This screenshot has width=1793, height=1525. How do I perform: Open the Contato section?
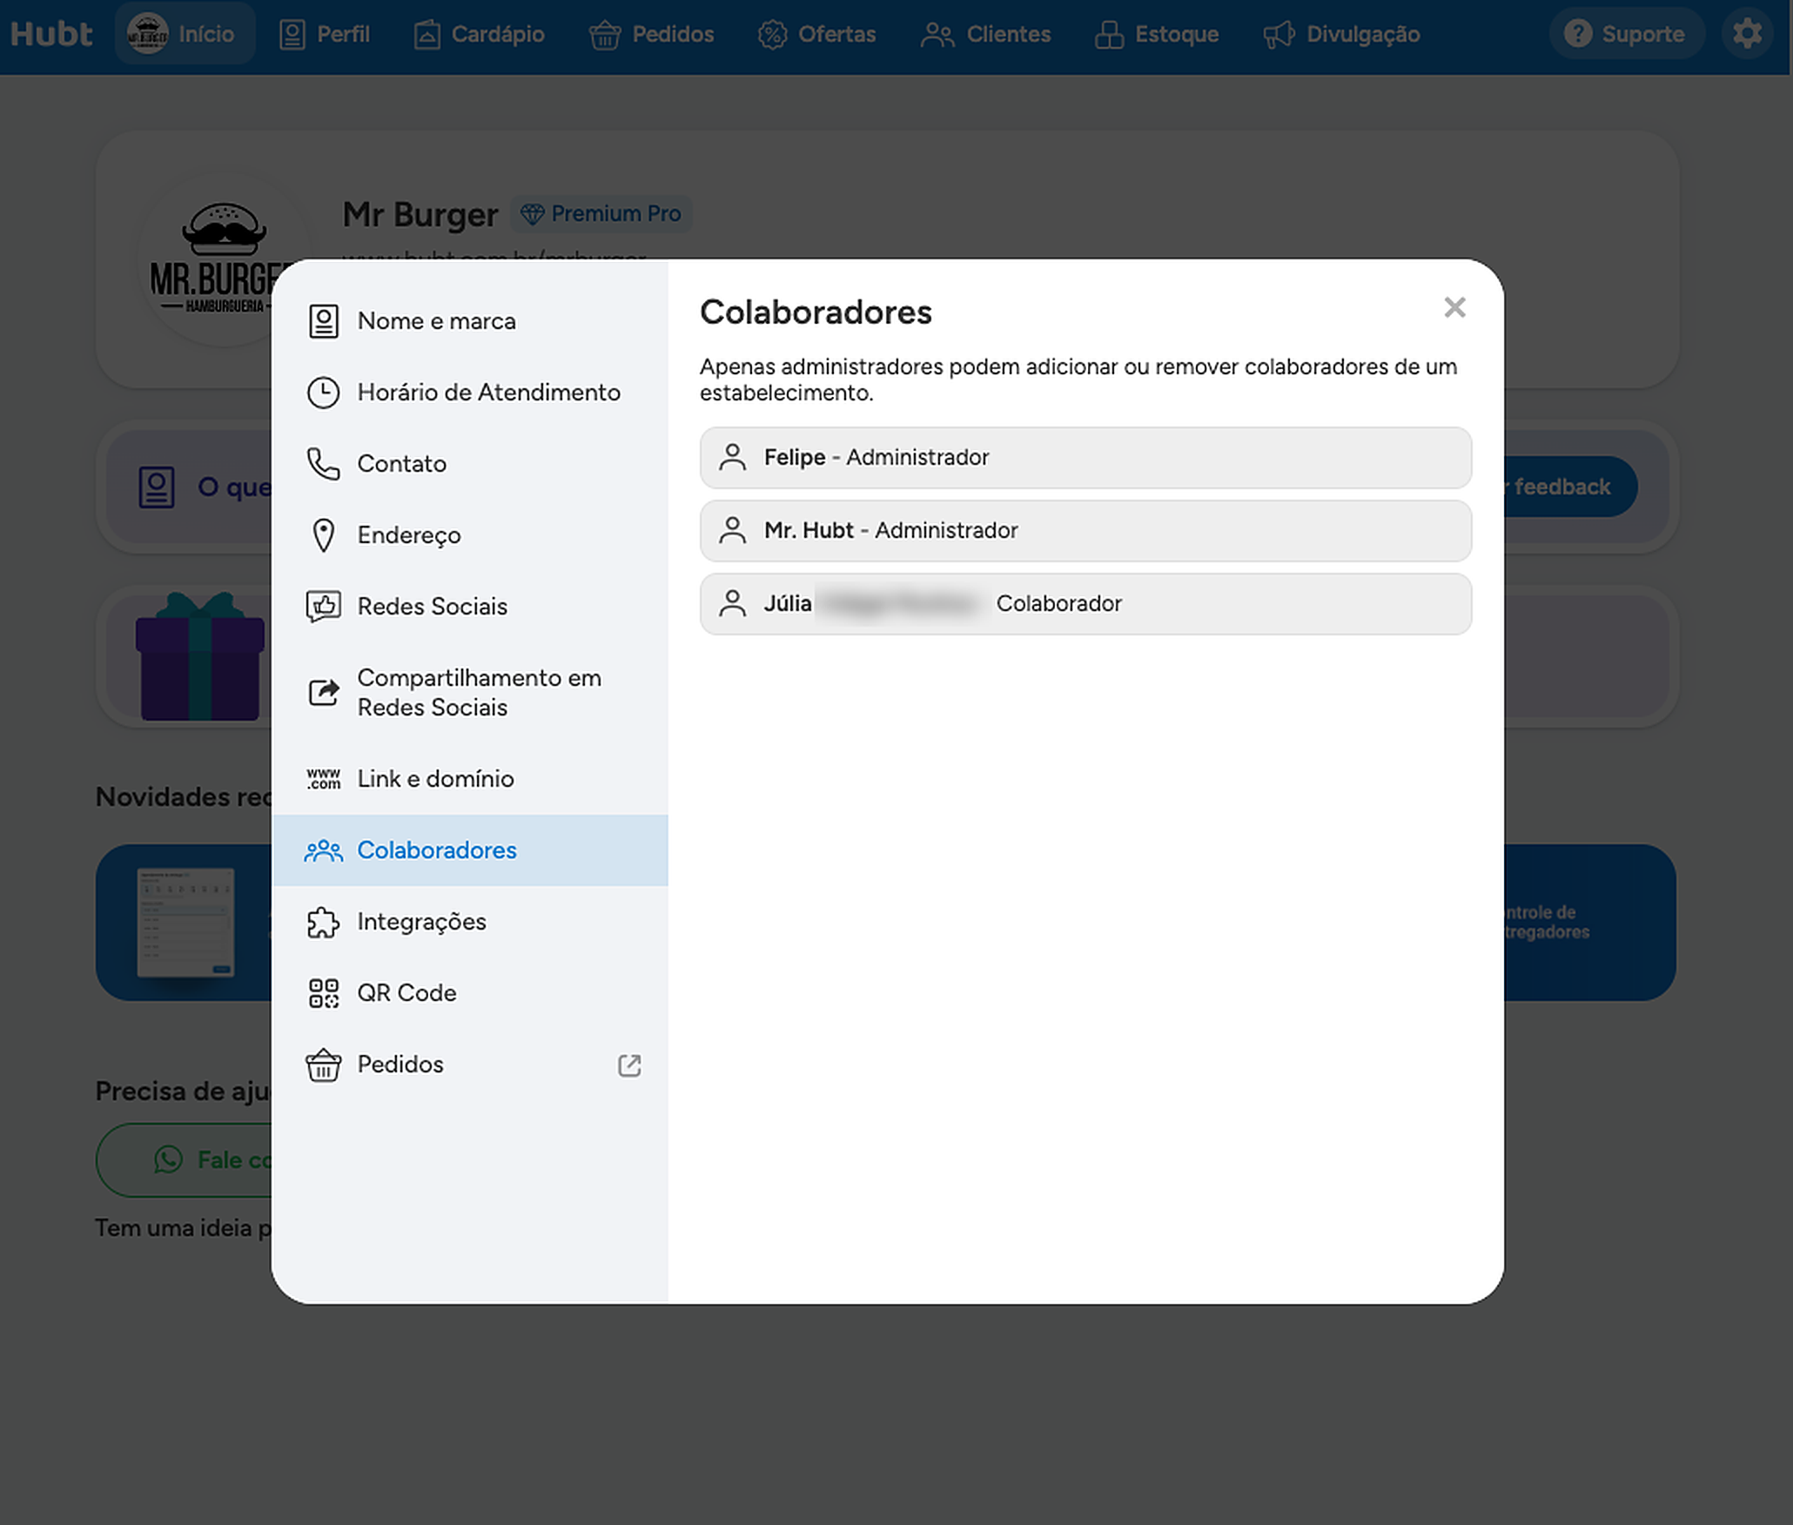(470, 464)
